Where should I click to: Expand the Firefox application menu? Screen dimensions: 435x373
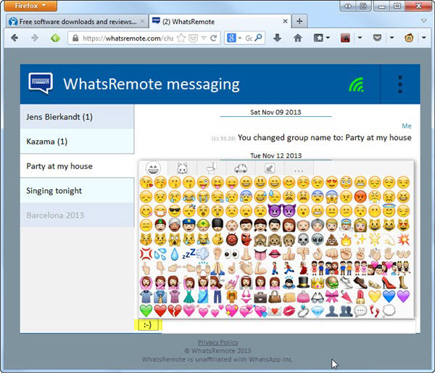coord(30,6)
